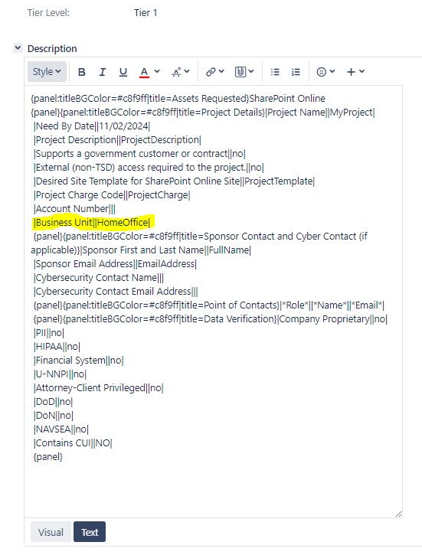Apply bold formatting
The width and height of the screenshot is (422, 555).
click(81, 72)
